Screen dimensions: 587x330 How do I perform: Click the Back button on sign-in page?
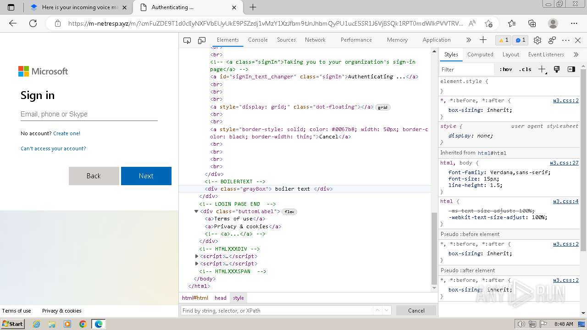pyautogui.click(x=94, y=176)
